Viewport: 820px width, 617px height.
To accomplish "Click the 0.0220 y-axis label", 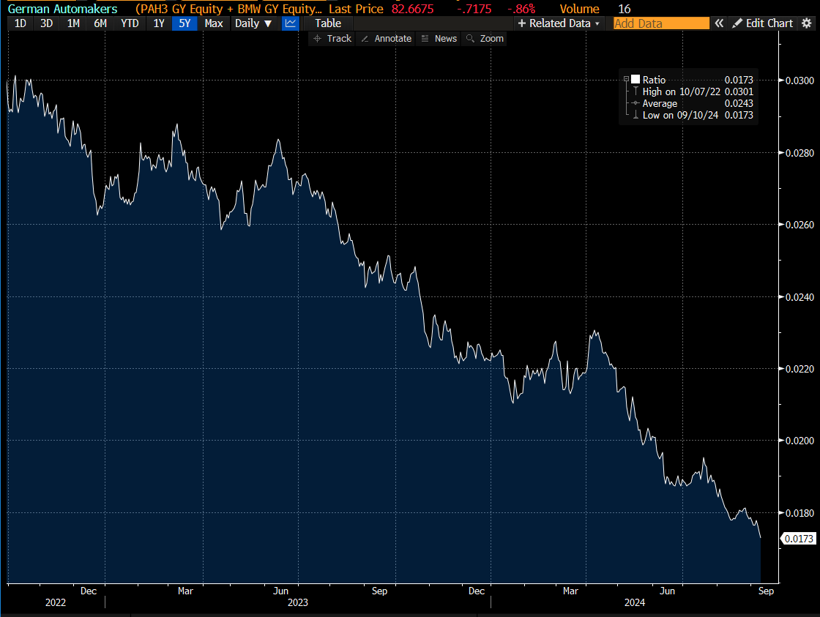I will tap(799, 369).
